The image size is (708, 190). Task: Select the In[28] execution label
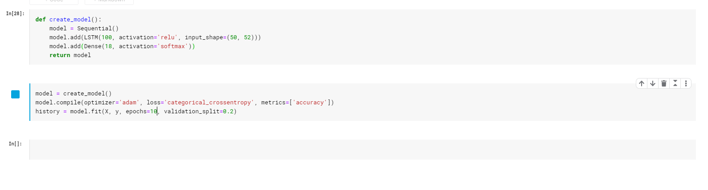(x=15, y=14)
